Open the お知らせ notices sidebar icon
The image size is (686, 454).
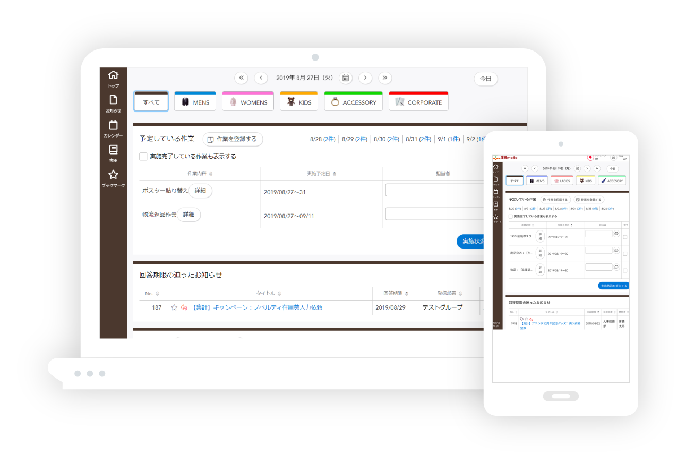(113, 100)
